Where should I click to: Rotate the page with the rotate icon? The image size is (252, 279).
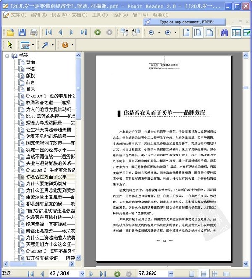coord(124,32)
